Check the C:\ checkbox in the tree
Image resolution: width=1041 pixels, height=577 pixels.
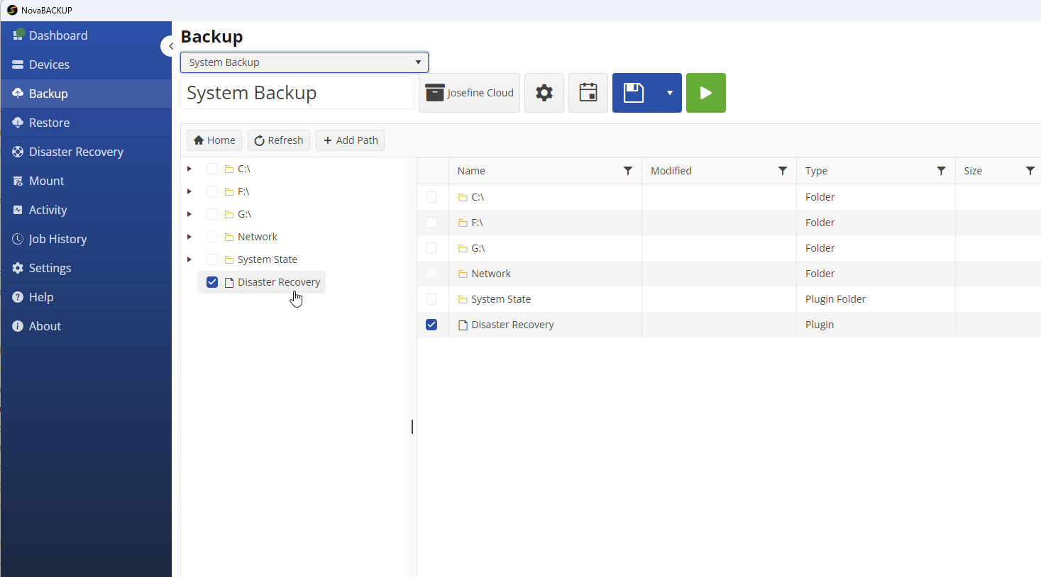click(x=212, y=169)
